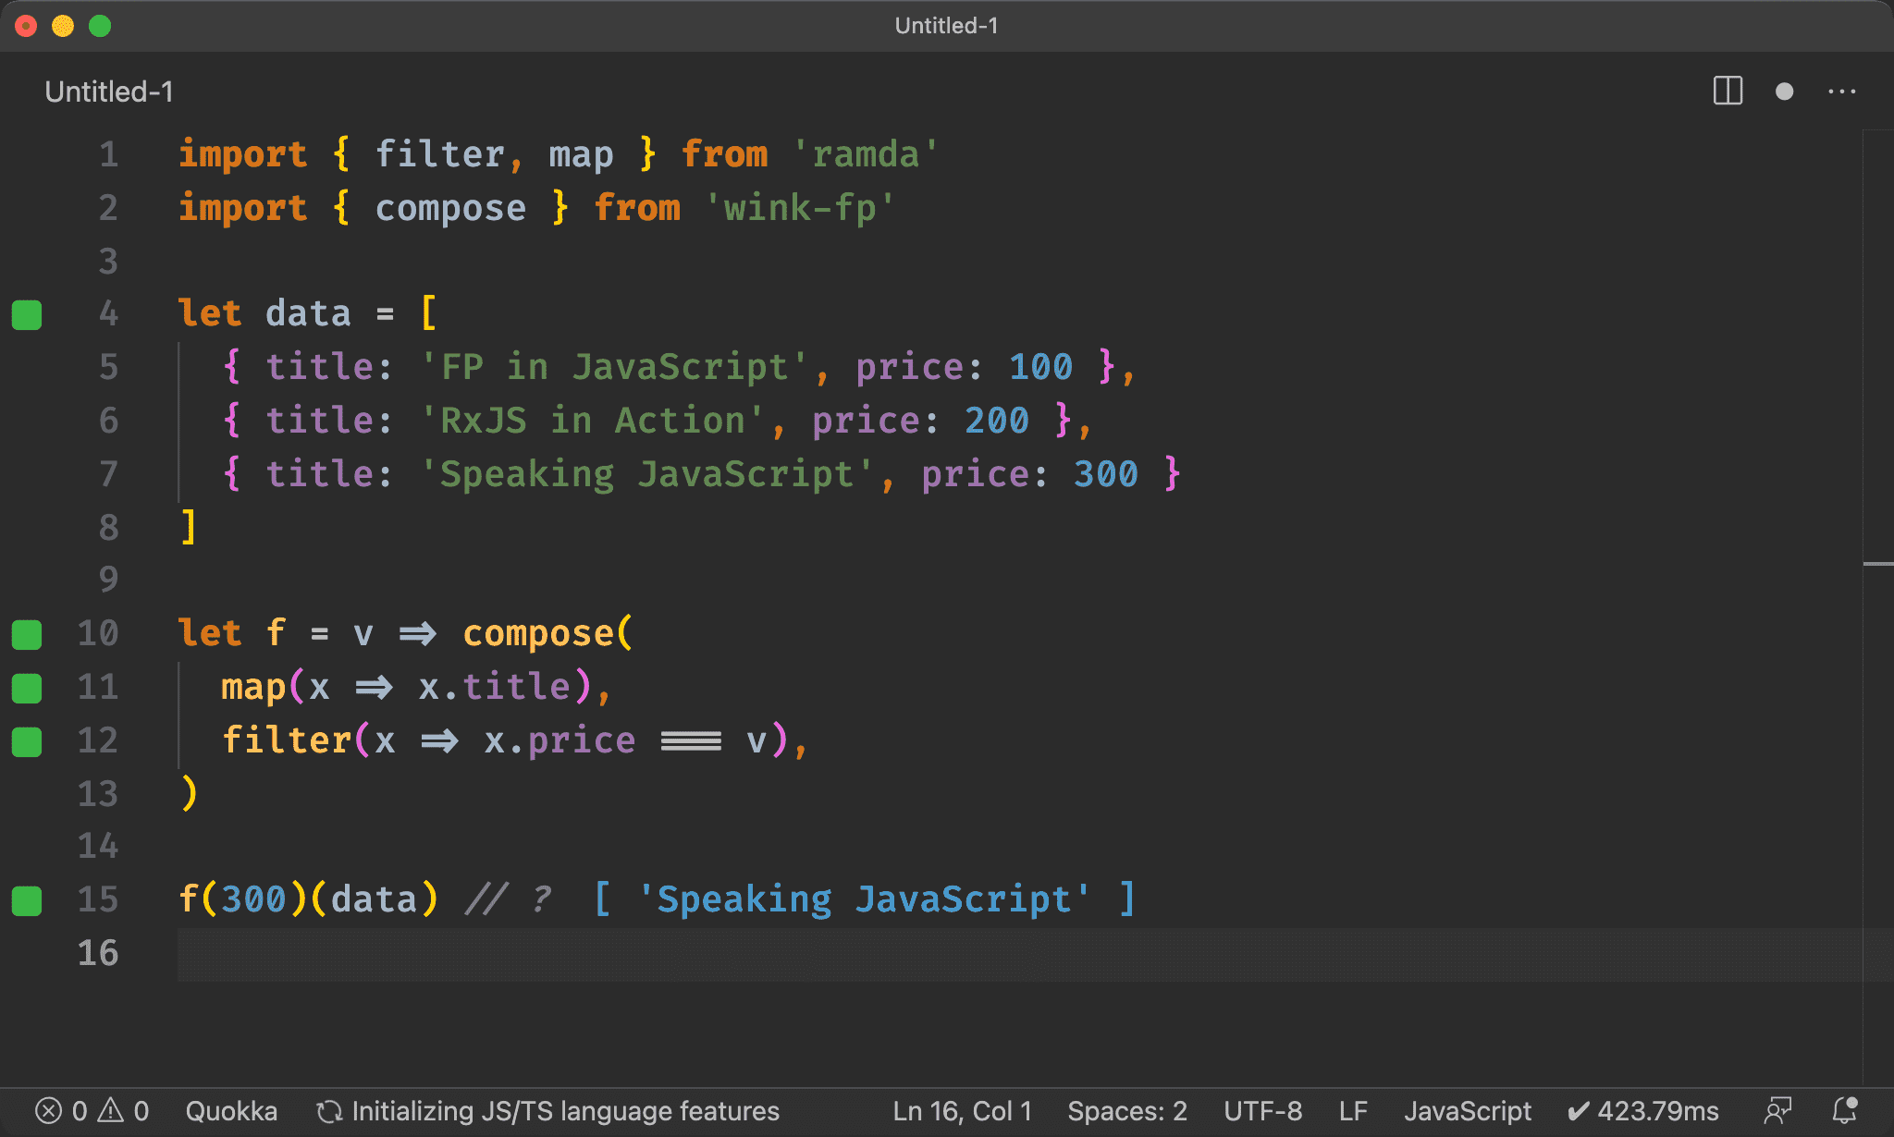The width and height of the screenshot is (1894, 1137).
Task: Click Quokka green marker on line 4
Action: [x=27, y=315]
